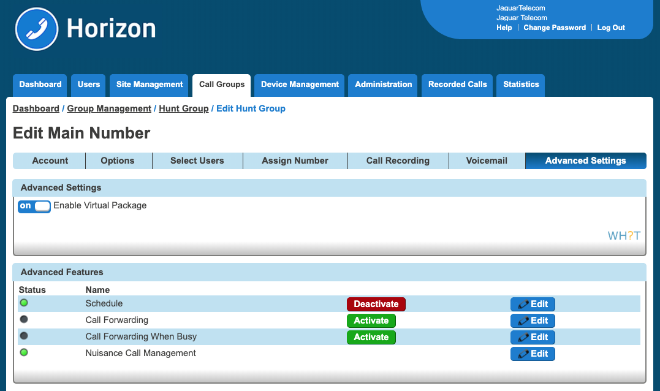Open the Select Users sub-tab

pos(197,161)
